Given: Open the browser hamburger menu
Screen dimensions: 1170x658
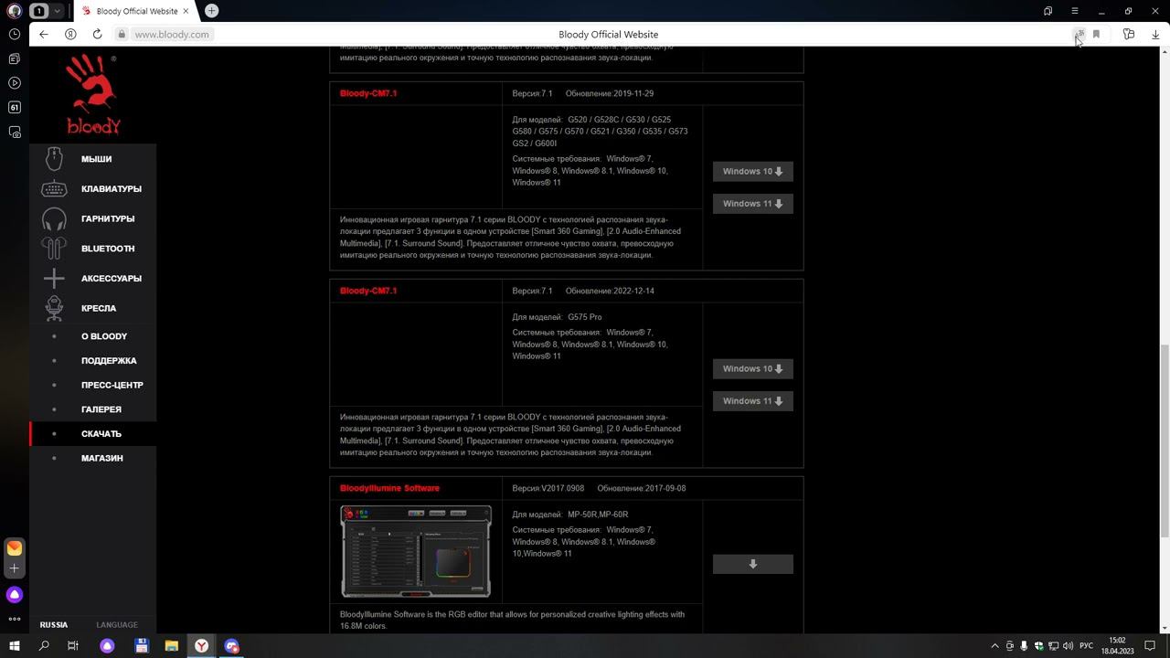Looking at the screenshot, I should (x=1075, y=11).
